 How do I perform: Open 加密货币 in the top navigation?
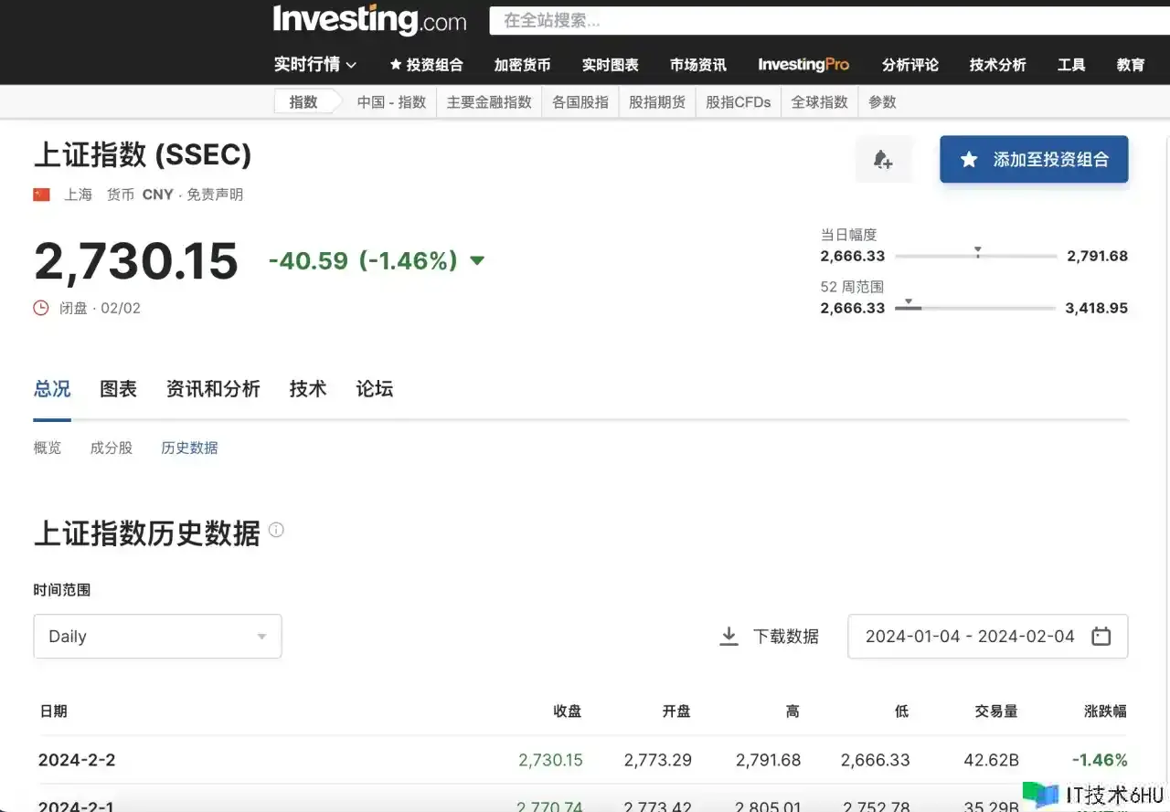522,65
